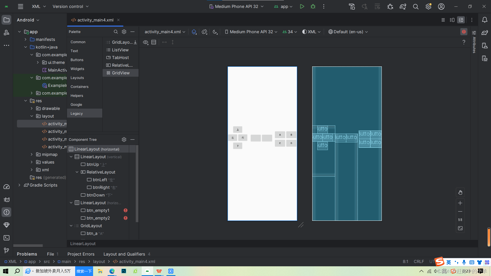Open the Default (en-us) locale dropdown
The width and height of the screenshot is (491, 276).
(x=348, y=32)
